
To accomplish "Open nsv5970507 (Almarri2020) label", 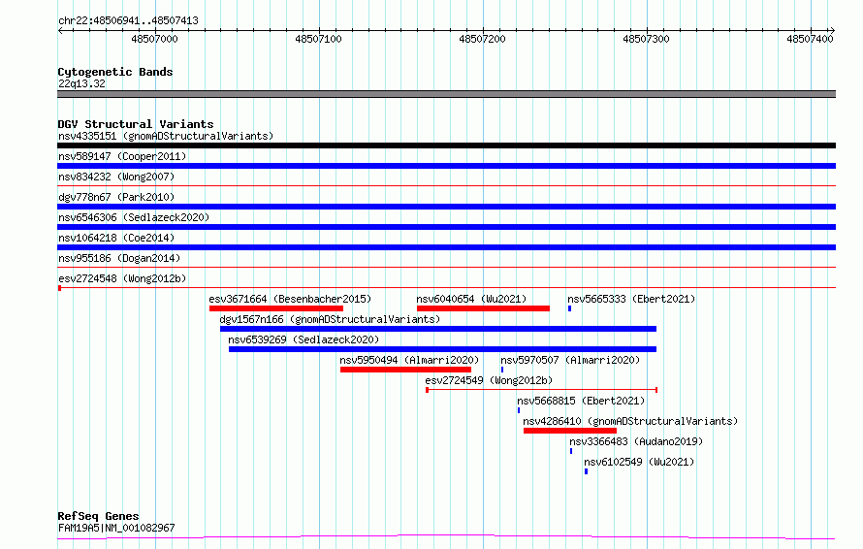I will click(x=570, y=360).
